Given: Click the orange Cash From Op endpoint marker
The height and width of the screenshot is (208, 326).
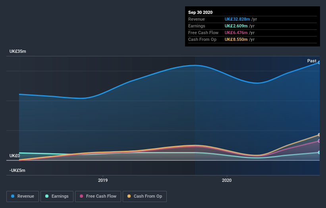Looking at the screenshot, I should [x=319, y=135].
